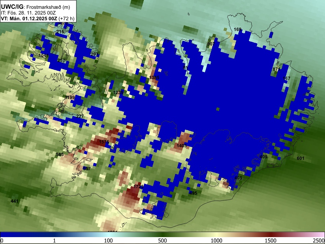Click the map value 585
The width and height of the screenshot is (325, 244).
(x=60, y=155)
